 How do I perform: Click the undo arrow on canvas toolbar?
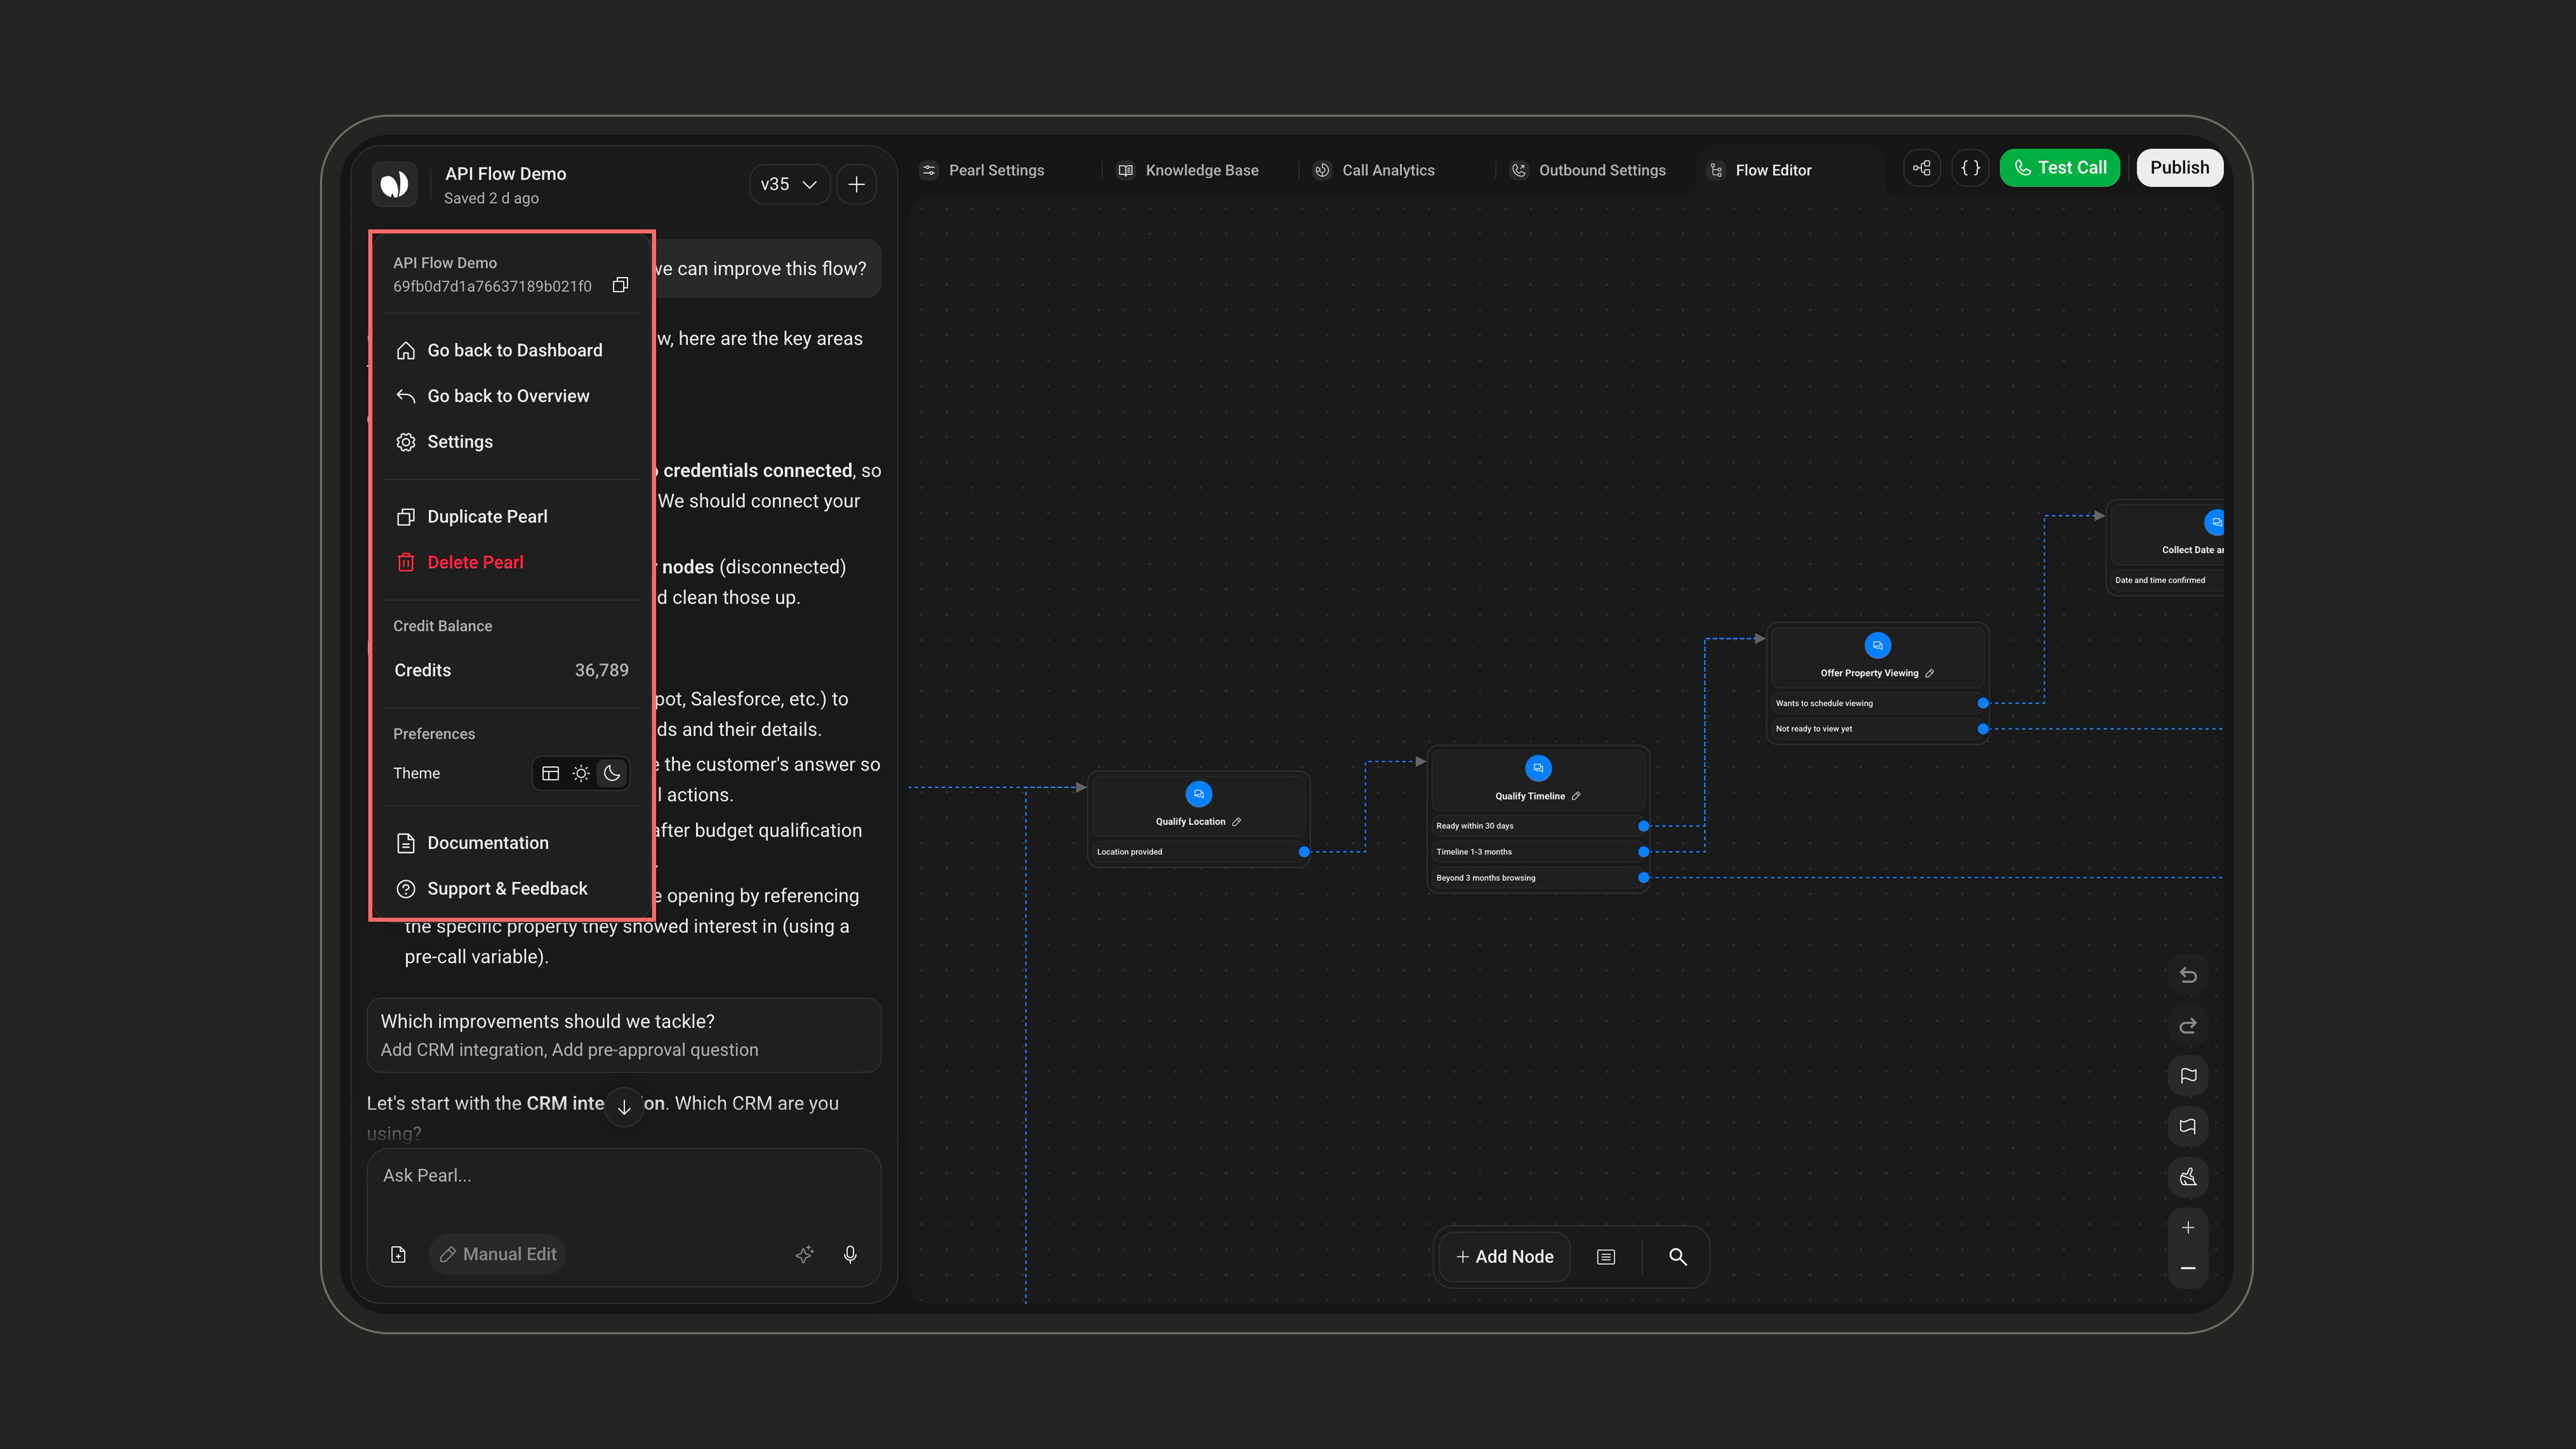(2188, 975)
